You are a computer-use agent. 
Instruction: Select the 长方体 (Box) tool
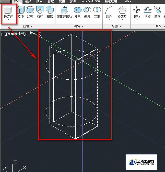[x=8, y=12]
